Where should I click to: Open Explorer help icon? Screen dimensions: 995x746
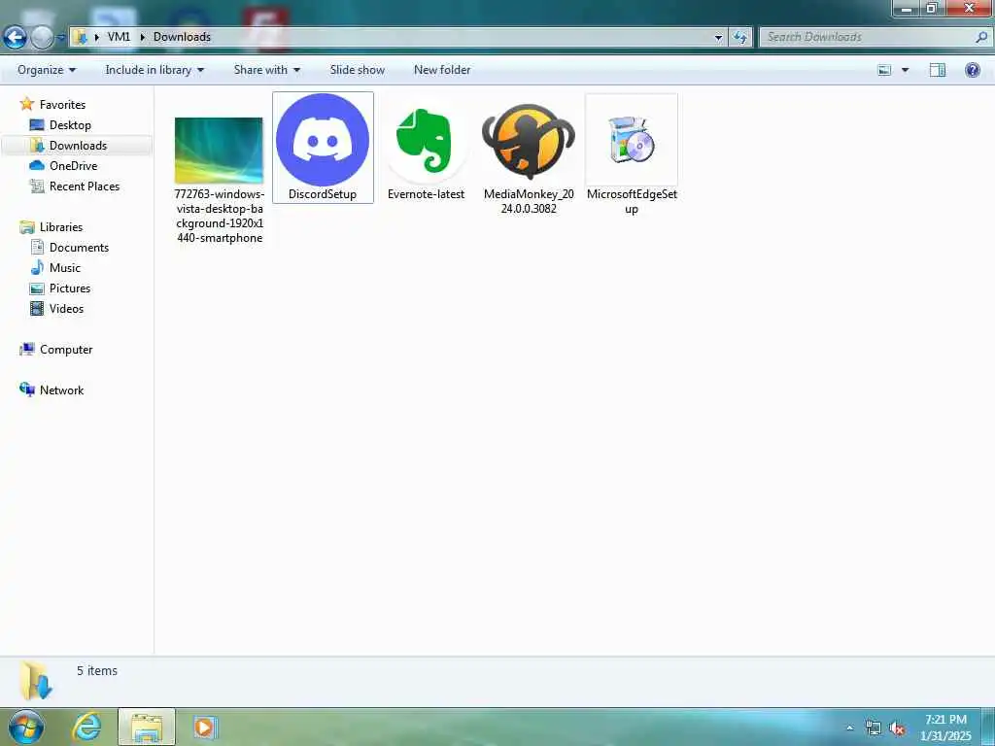972,70
